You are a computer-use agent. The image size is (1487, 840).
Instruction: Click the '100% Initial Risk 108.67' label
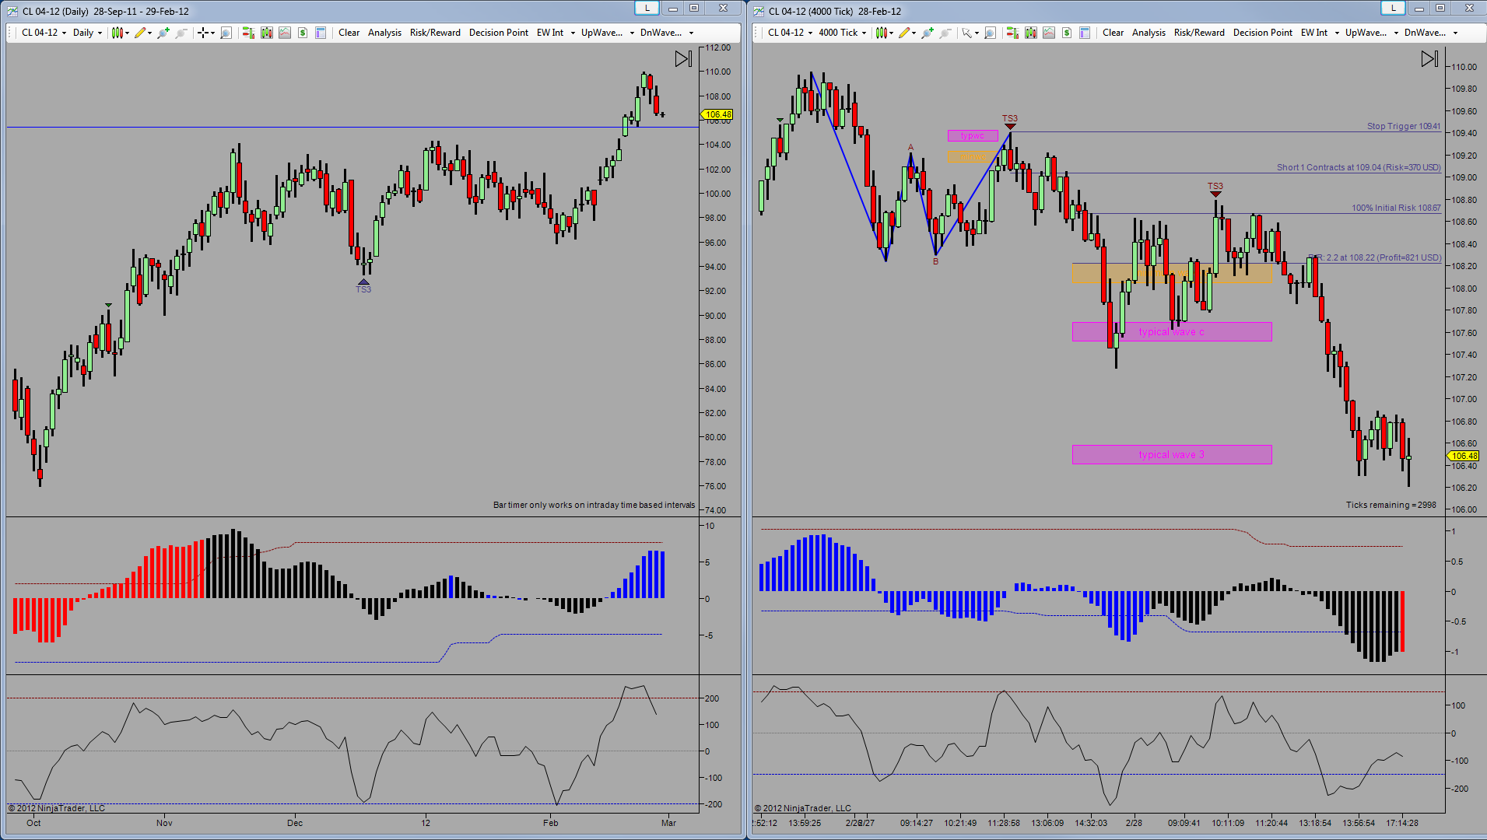pos(1396,208)
